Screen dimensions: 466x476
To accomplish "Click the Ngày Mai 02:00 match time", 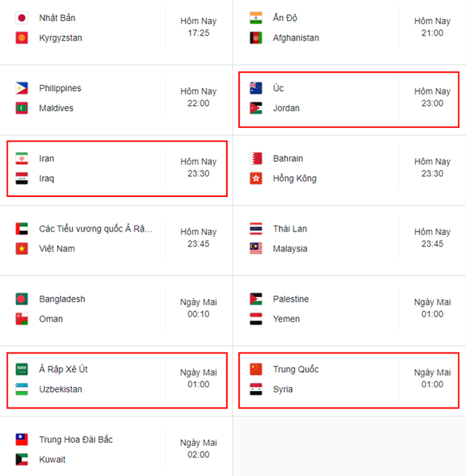I will [x=198, y=449].
